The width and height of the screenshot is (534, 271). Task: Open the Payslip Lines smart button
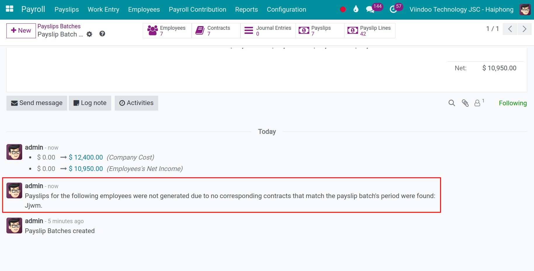pos(369,30)
